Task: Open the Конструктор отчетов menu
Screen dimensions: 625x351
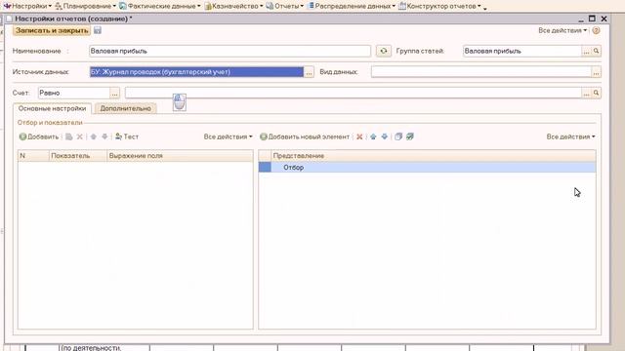Action: [439, 6]
